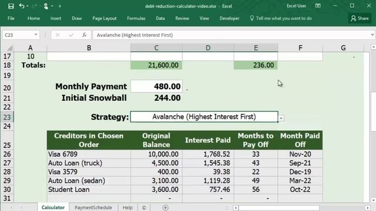
Task: Click interest paid value 1,768.52
Action: pyautogui.click(x=208, y=154)
